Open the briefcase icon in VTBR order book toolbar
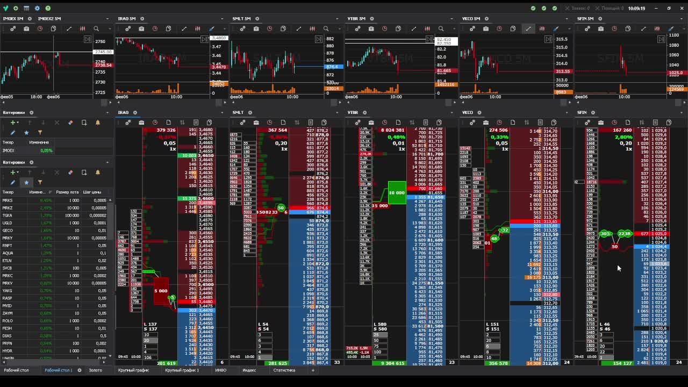This screenshot has width=688, height=387. click(371, 123)
